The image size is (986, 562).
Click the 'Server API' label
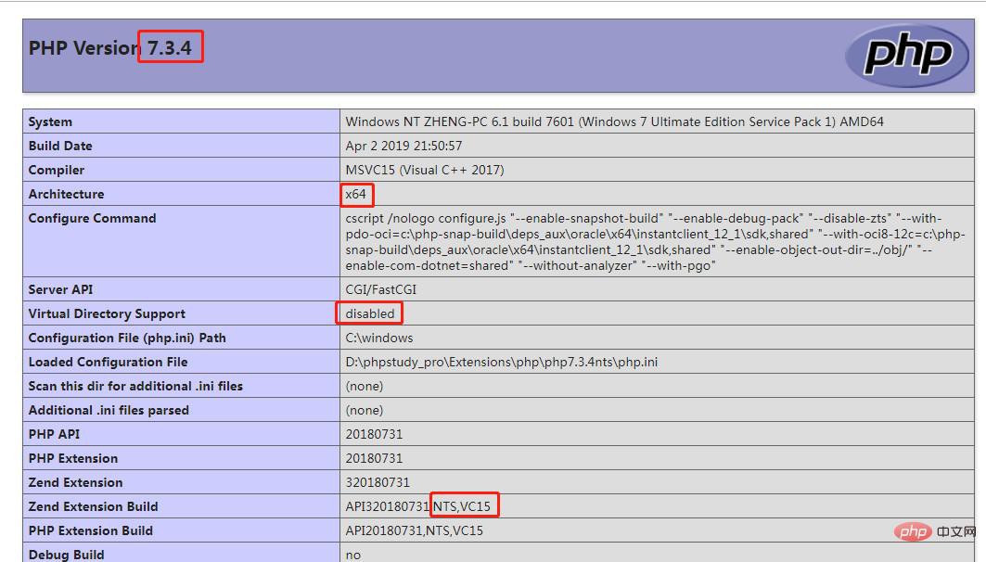(60, 289)
